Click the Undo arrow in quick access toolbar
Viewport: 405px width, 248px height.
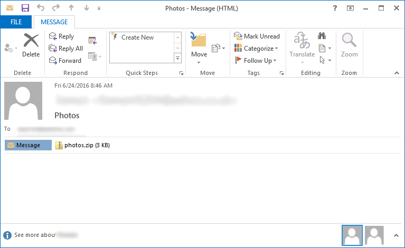tap(41, 8)
